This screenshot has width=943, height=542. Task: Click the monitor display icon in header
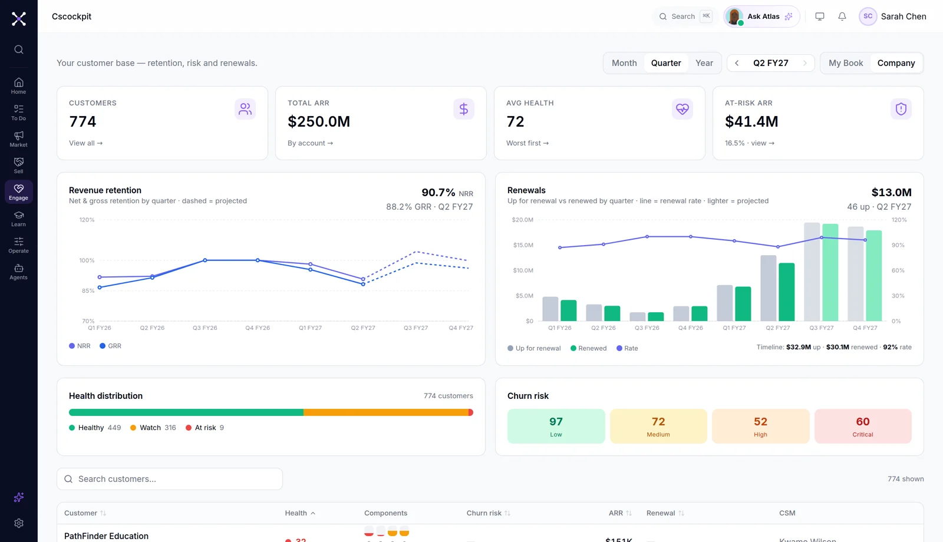point(820,16)
